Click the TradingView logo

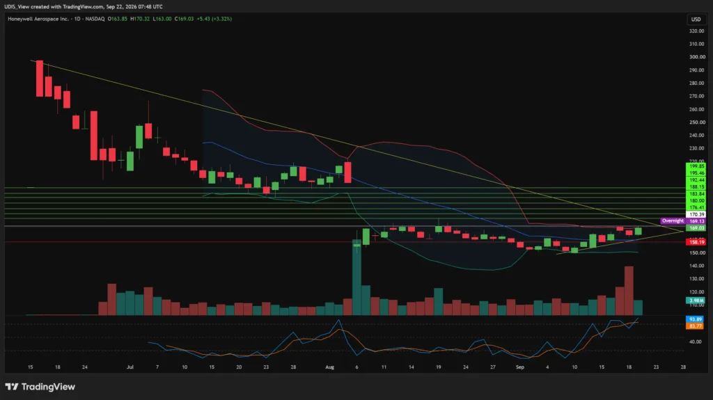coord(40,387)
